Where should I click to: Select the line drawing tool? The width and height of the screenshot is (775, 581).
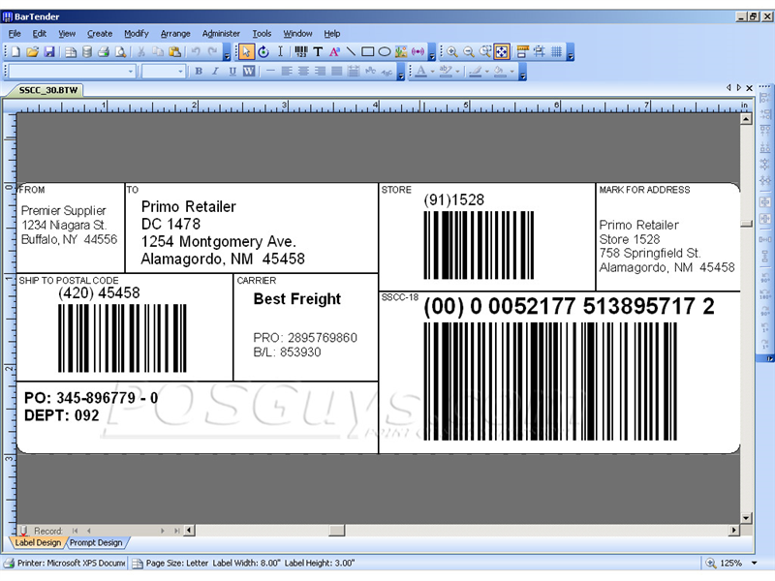click(351, 52)
